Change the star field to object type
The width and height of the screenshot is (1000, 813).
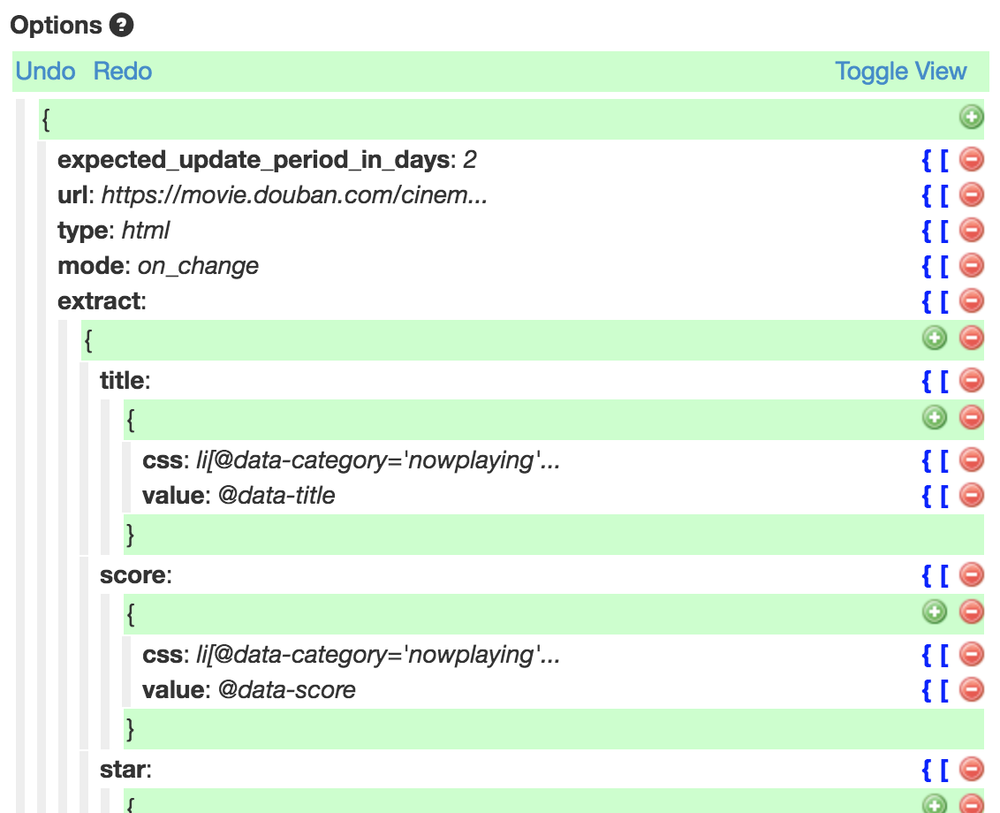pos(927,771)
